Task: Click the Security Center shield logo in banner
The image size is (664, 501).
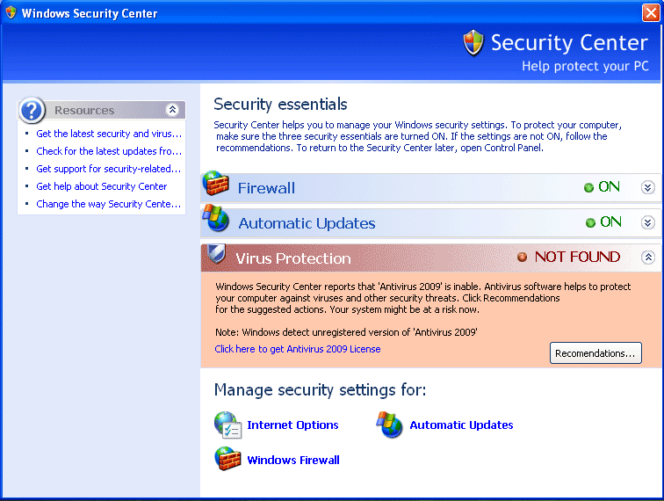Action: 473,42
